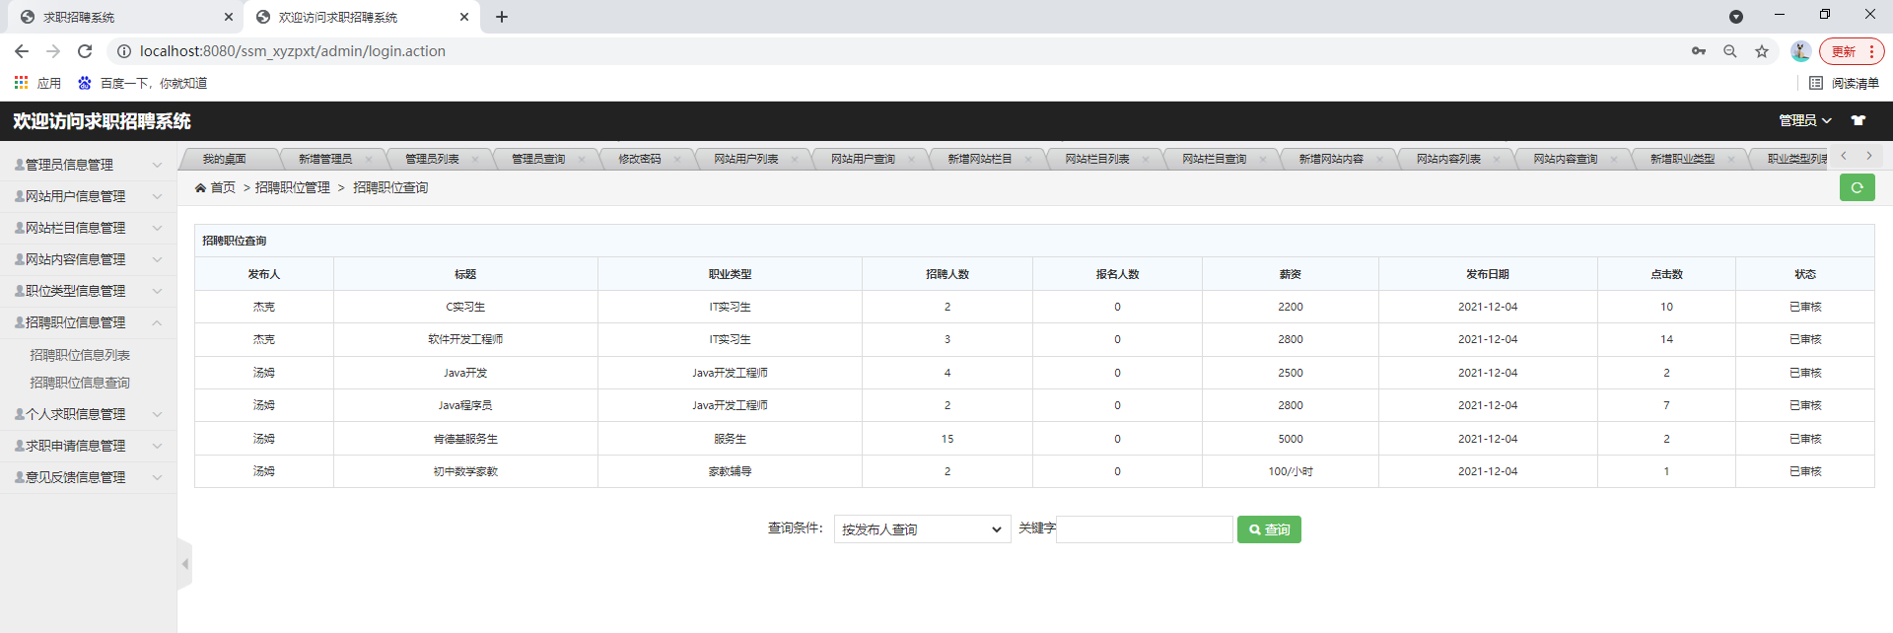
Task: Expand 网站用户信息管理 menu
Action: point(88,196)
